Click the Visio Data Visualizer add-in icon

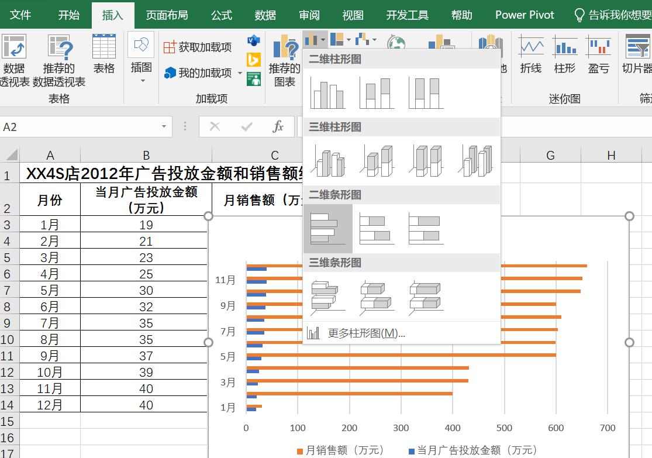[254, 40]
